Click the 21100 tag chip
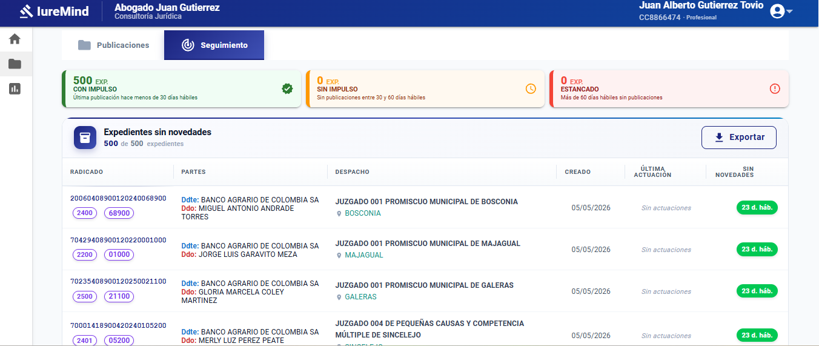 coord(119,296)
